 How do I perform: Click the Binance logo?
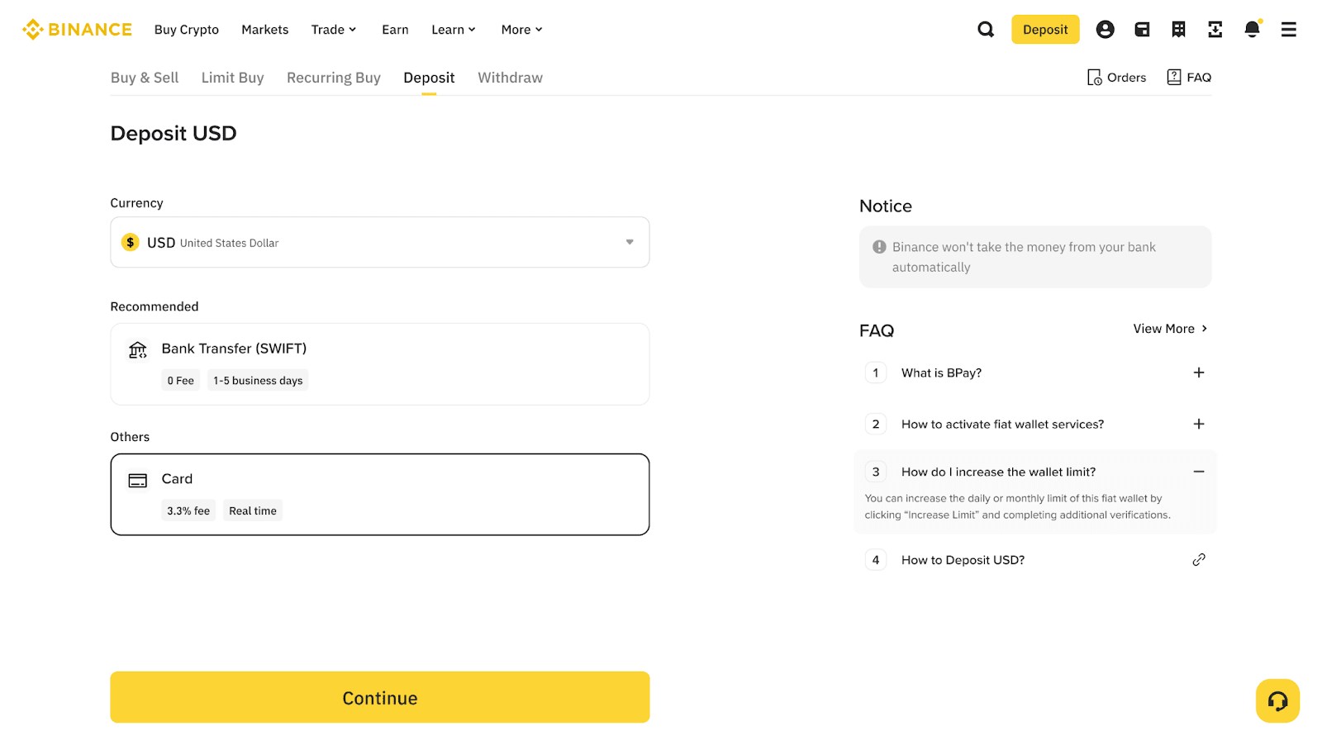coord(76,29)
